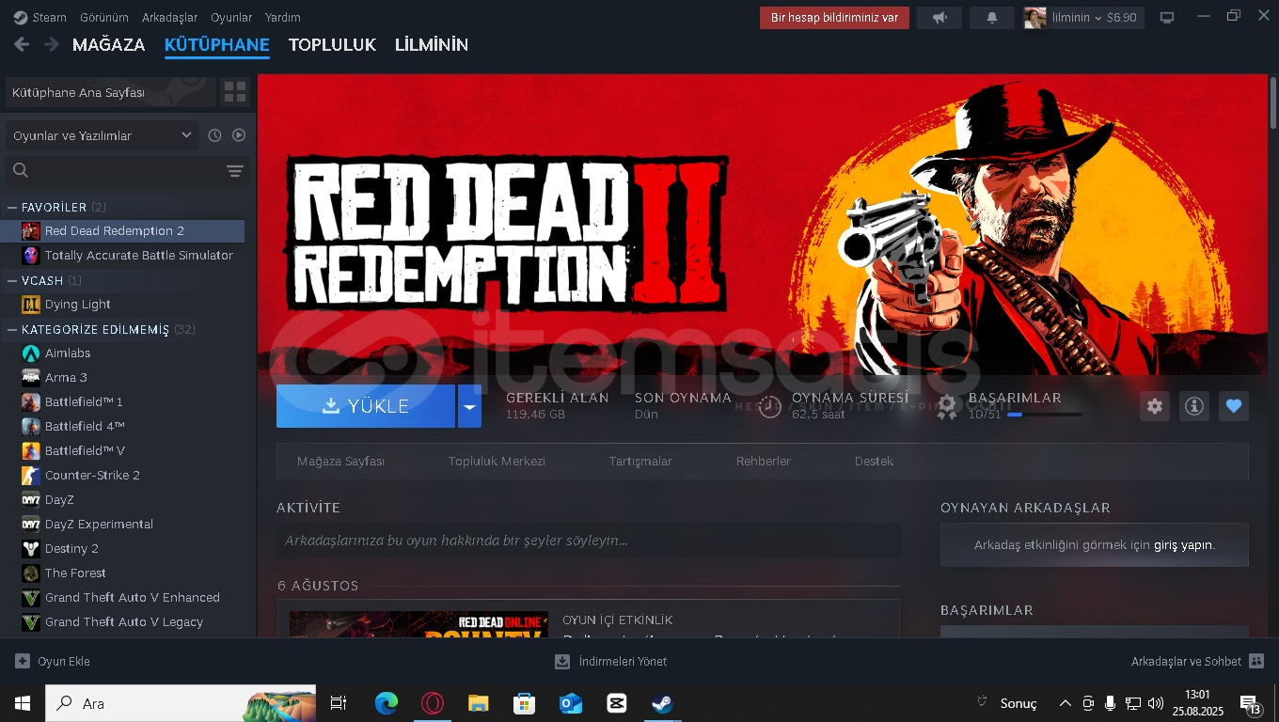Open Topluluk Merkezi link
This screenshot has width=1279, height=722.
coord(497,461)
